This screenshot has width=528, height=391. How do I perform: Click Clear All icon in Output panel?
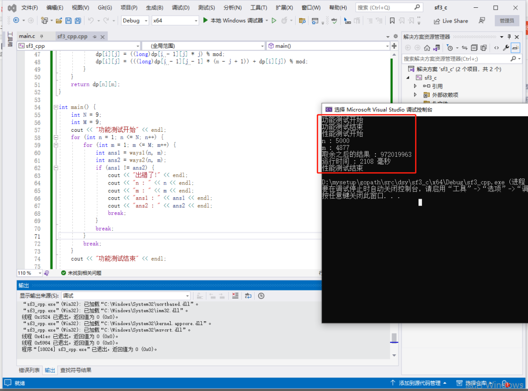click(235, 296)
